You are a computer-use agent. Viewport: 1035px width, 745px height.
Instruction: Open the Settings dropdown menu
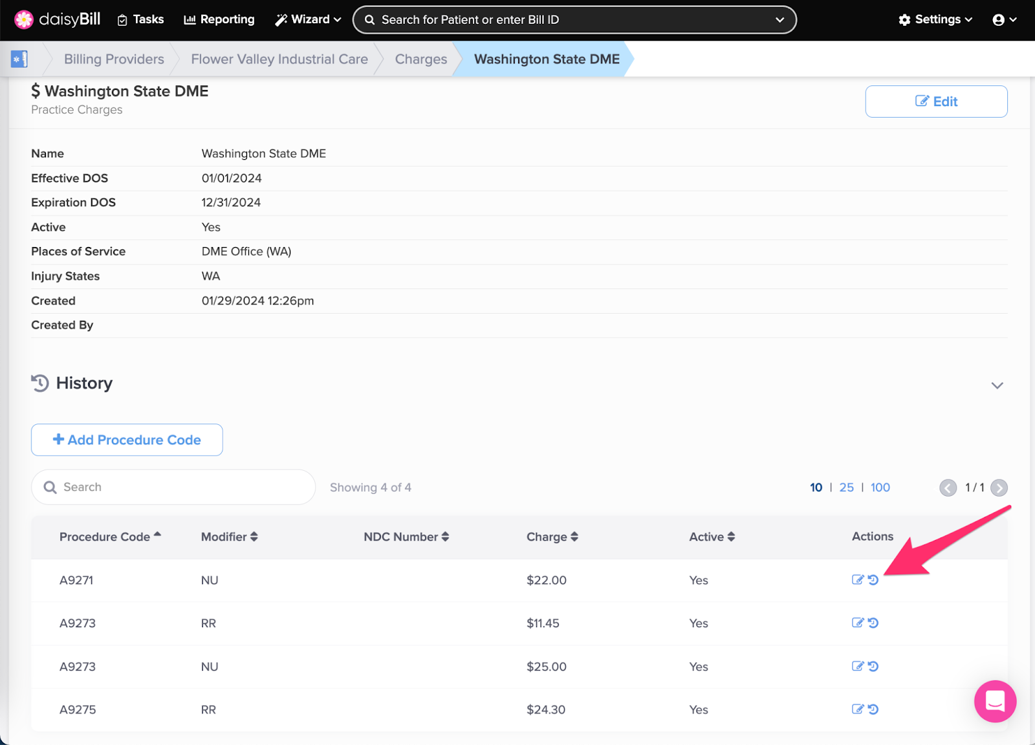935,19
